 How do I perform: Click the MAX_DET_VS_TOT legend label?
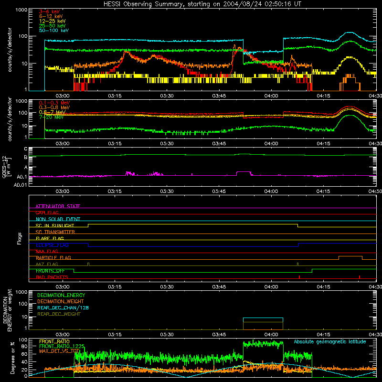[59, 351]
